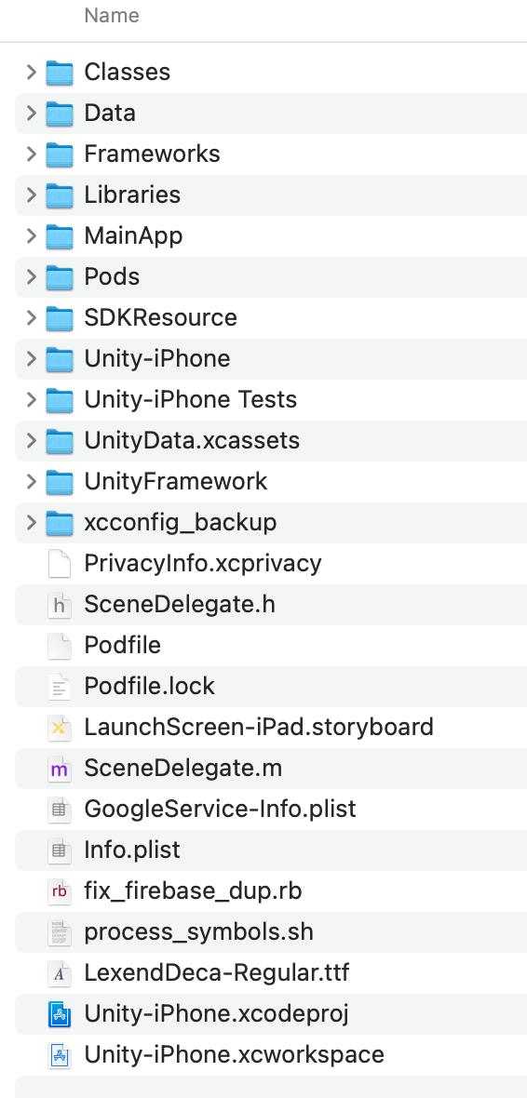Select the 'SceneDelegate.m' file name
527x1098 pixels.
pyautogui.click(x=182, y=769)
